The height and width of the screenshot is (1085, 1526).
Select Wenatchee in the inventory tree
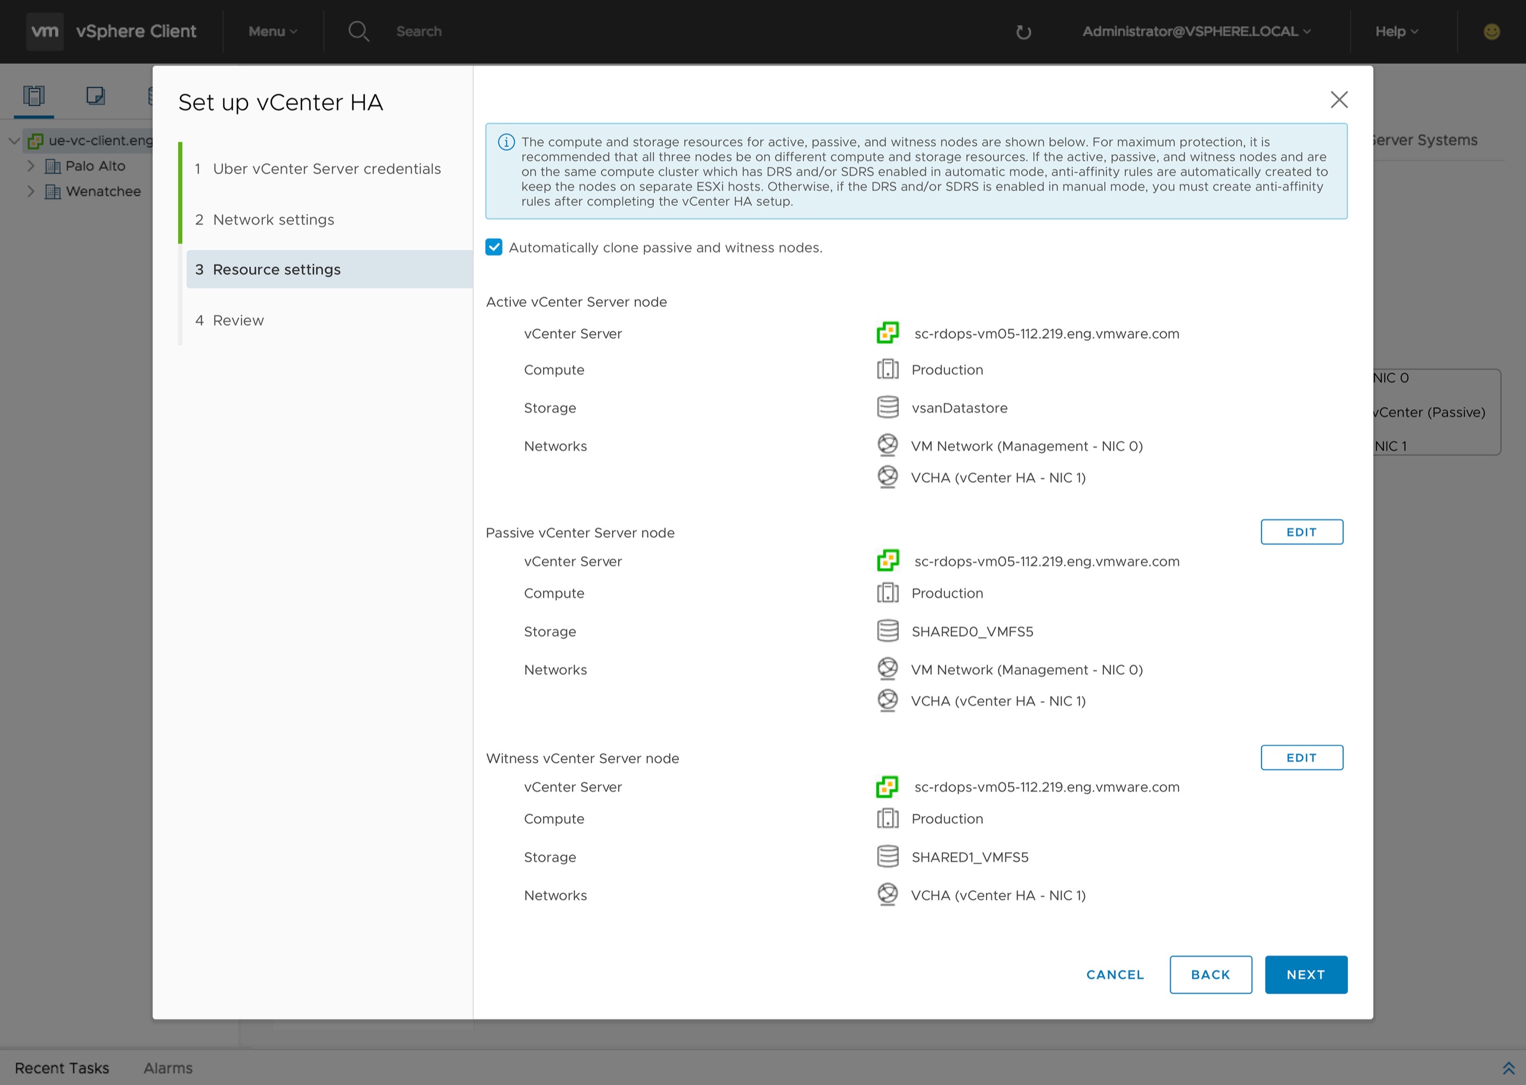coord(104,191)
